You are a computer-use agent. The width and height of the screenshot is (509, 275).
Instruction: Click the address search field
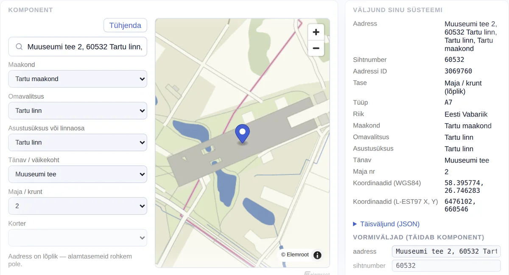tap(78, 47)
